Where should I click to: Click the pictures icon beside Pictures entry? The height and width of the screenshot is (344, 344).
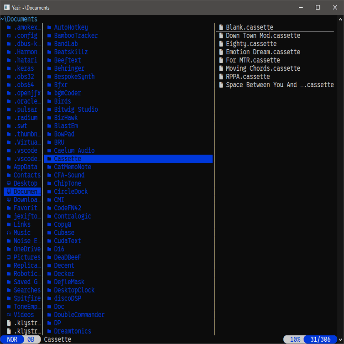(x=9, y=257)
